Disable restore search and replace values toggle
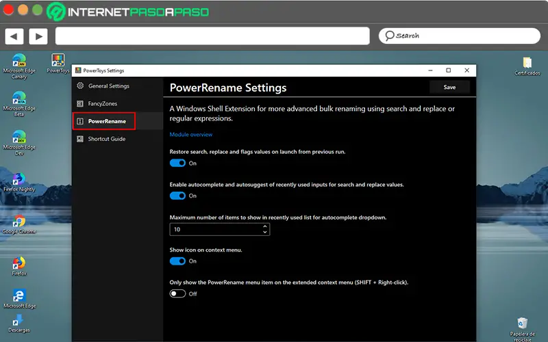The width and height of the screenshot is (548, 342). click(177, 163)
